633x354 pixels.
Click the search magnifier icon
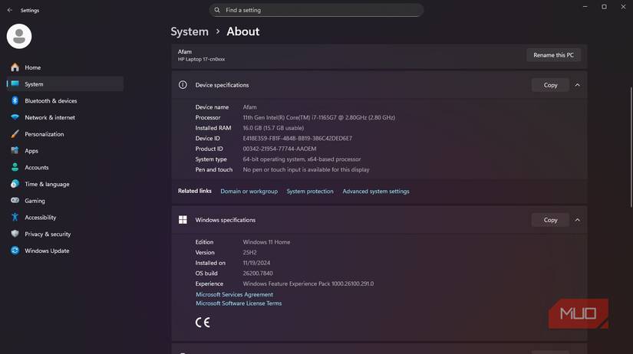[x=217, y=10]
